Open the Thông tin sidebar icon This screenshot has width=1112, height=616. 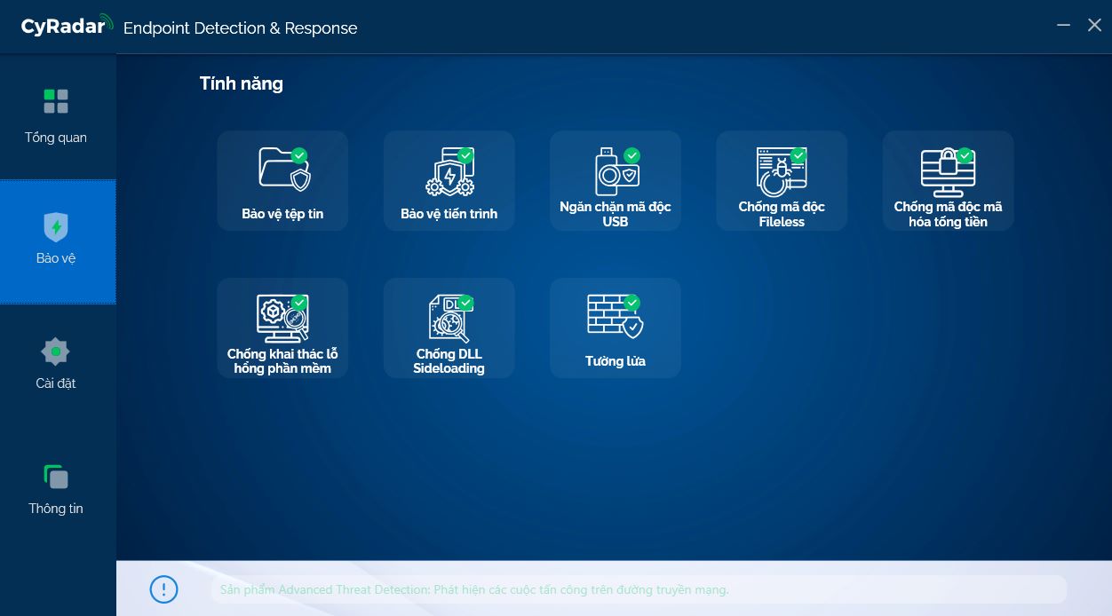click(56, 477)
